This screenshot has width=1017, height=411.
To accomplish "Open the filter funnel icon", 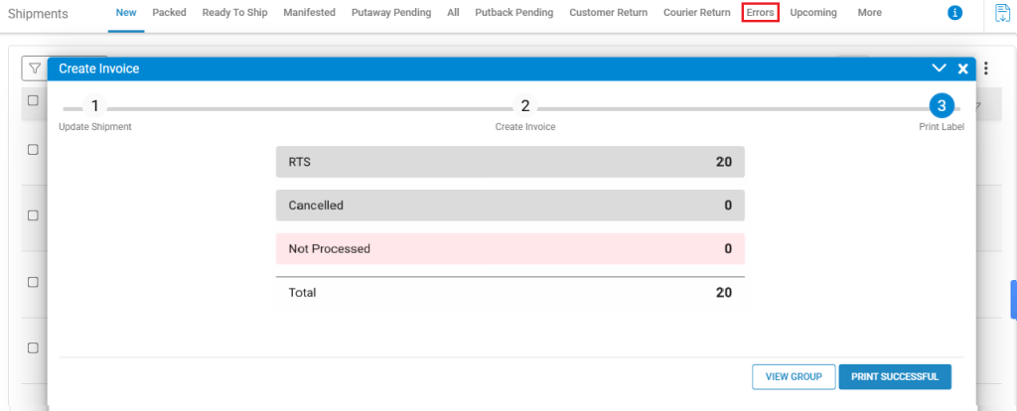I will 34,68.
